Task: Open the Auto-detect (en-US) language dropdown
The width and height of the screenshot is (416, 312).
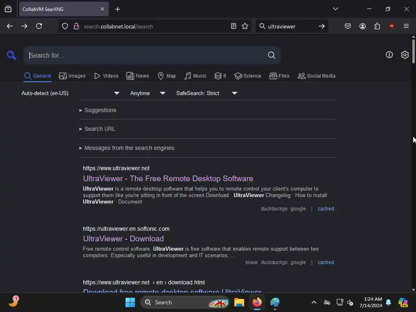Action: click(70, 93)
